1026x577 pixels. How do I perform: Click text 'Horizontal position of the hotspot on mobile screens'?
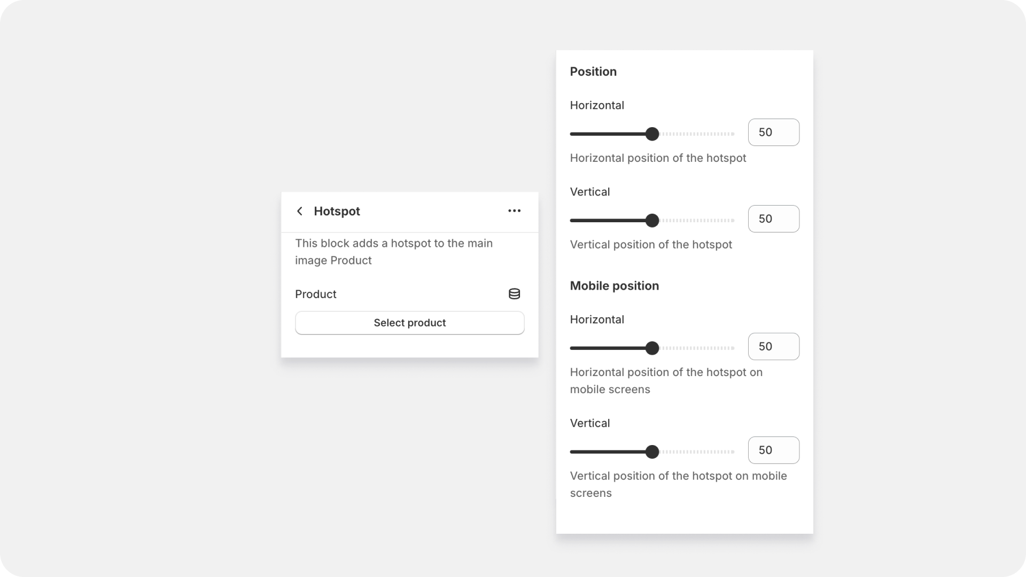(x=666, y=381)
